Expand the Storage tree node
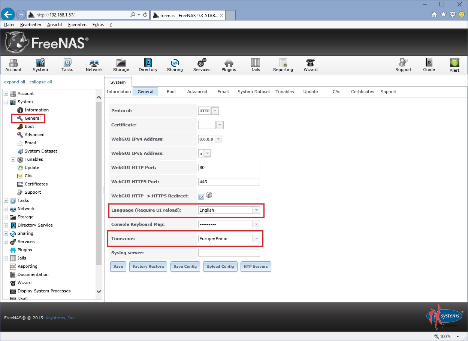The height and width of the screenshot is (341, 468). pos(6,217)
